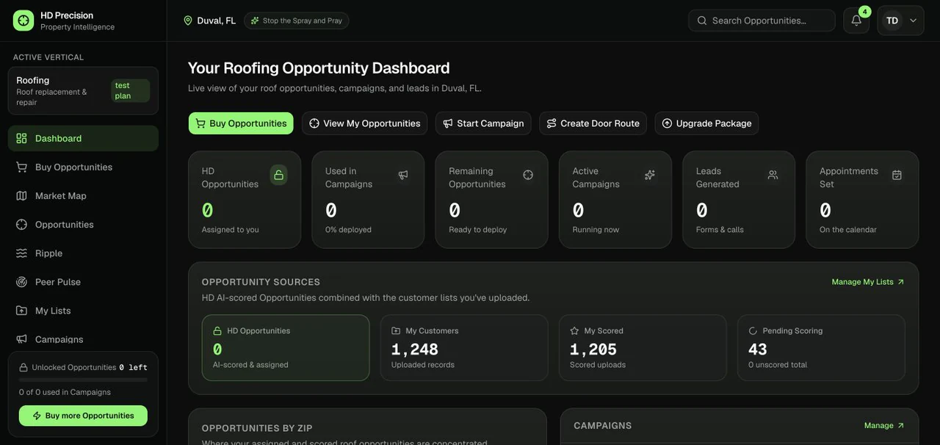Click the HD Precision logo icon
This screenshot has width=940, height=445.
pyautogui.click(x=23, y=21)
